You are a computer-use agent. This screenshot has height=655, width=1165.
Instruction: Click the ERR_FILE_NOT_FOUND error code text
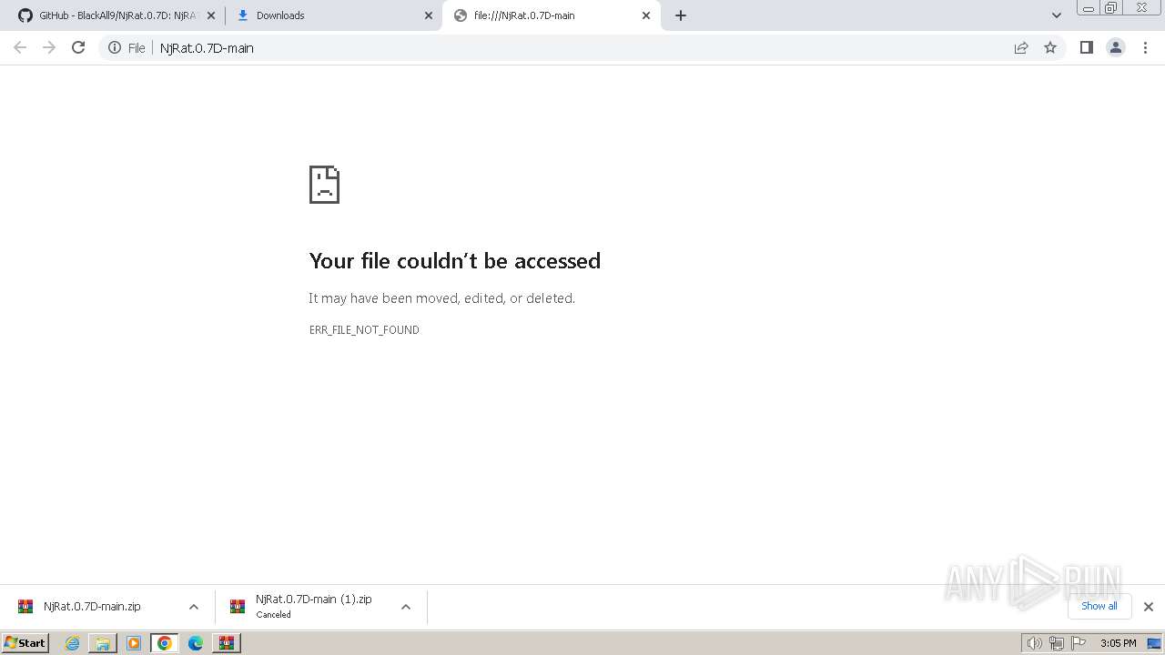[x=364, y=330]
